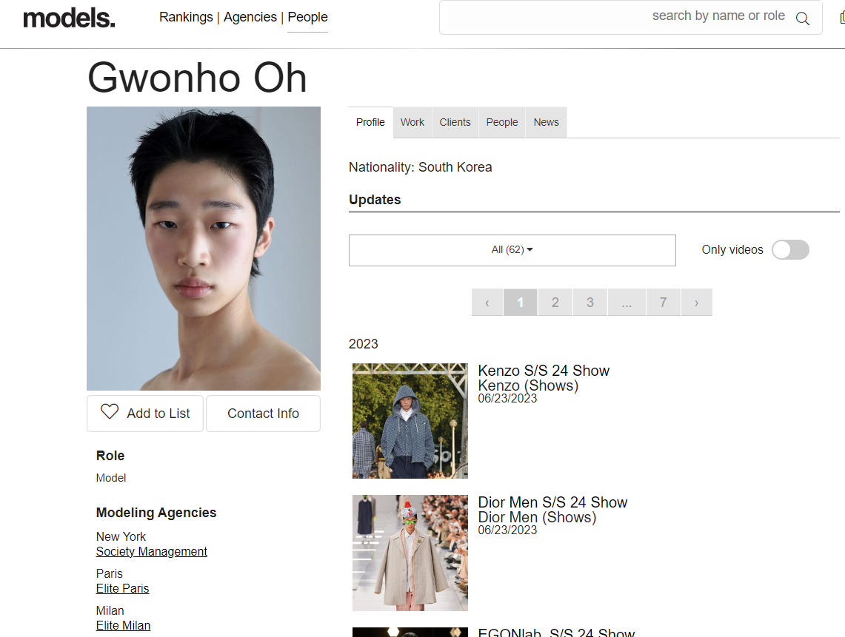845x637 pixels.
Task: Open the Elite Milan agency link
Action: tap(123, 626)
